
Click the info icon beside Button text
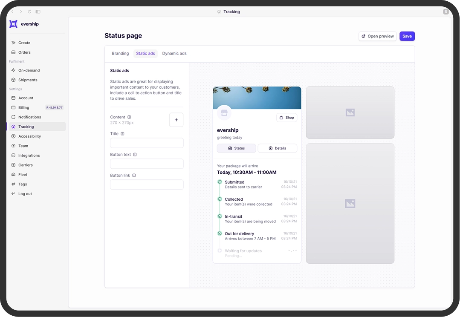click(x=135, y=155)
